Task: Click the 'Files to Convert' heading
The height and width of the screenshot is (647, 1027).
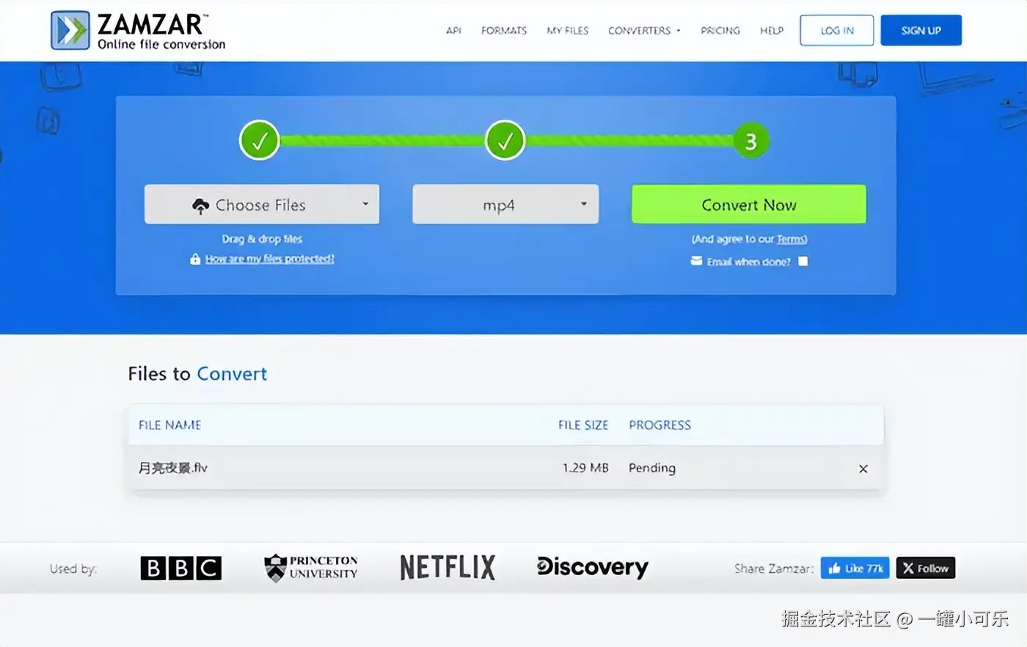Action: 197,373
